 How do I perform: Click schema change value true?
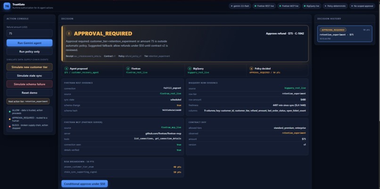coord(179,105)
